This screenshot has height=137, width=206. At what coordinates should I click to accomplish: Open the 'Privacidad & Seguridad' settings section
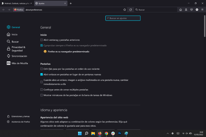click(18, 49)
